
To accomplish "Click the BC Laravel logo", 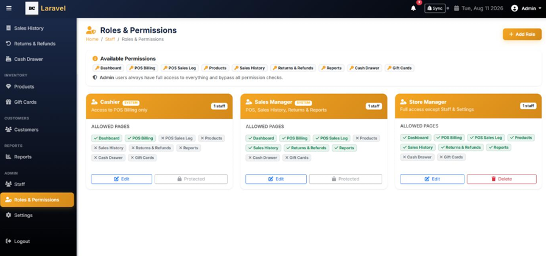I will coord(46,8).
